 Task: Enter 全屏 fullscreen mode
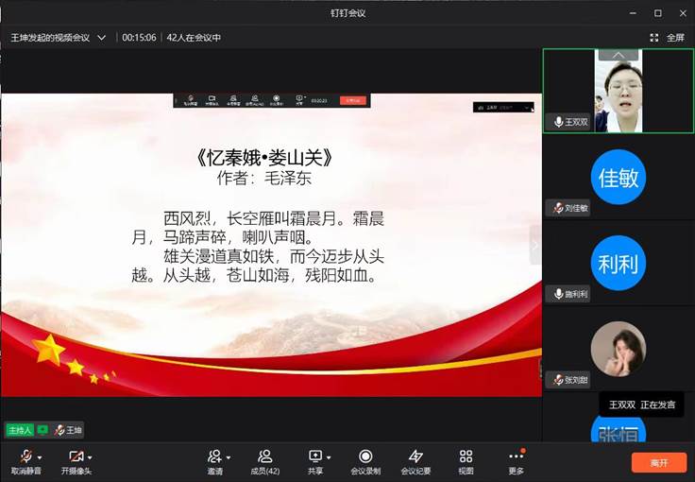[668, 38]
